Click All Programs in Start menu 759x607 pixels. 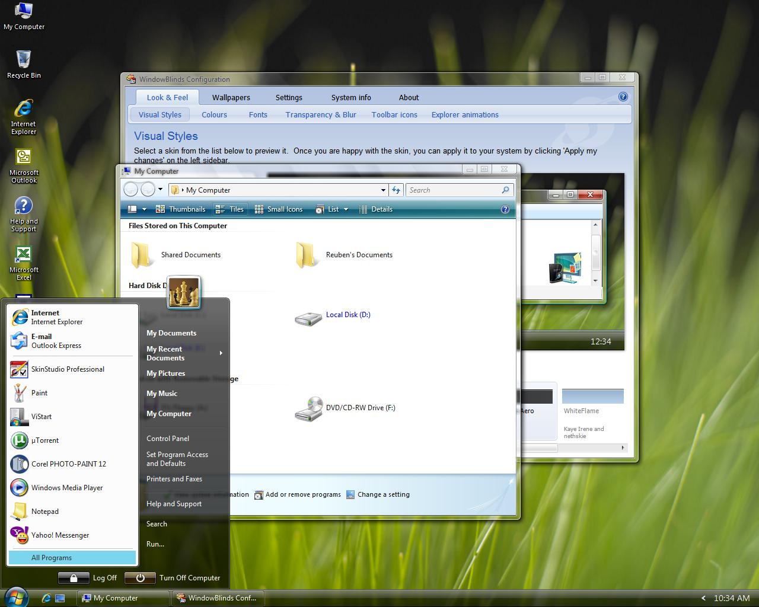[x=72, y=558]
